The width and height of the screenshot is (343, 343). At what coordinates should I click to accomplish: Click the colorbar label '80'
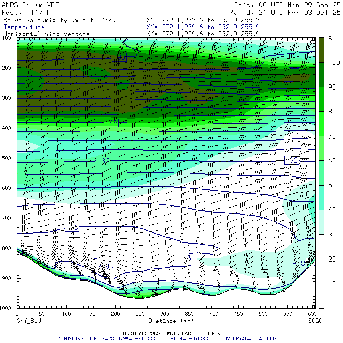332,112
